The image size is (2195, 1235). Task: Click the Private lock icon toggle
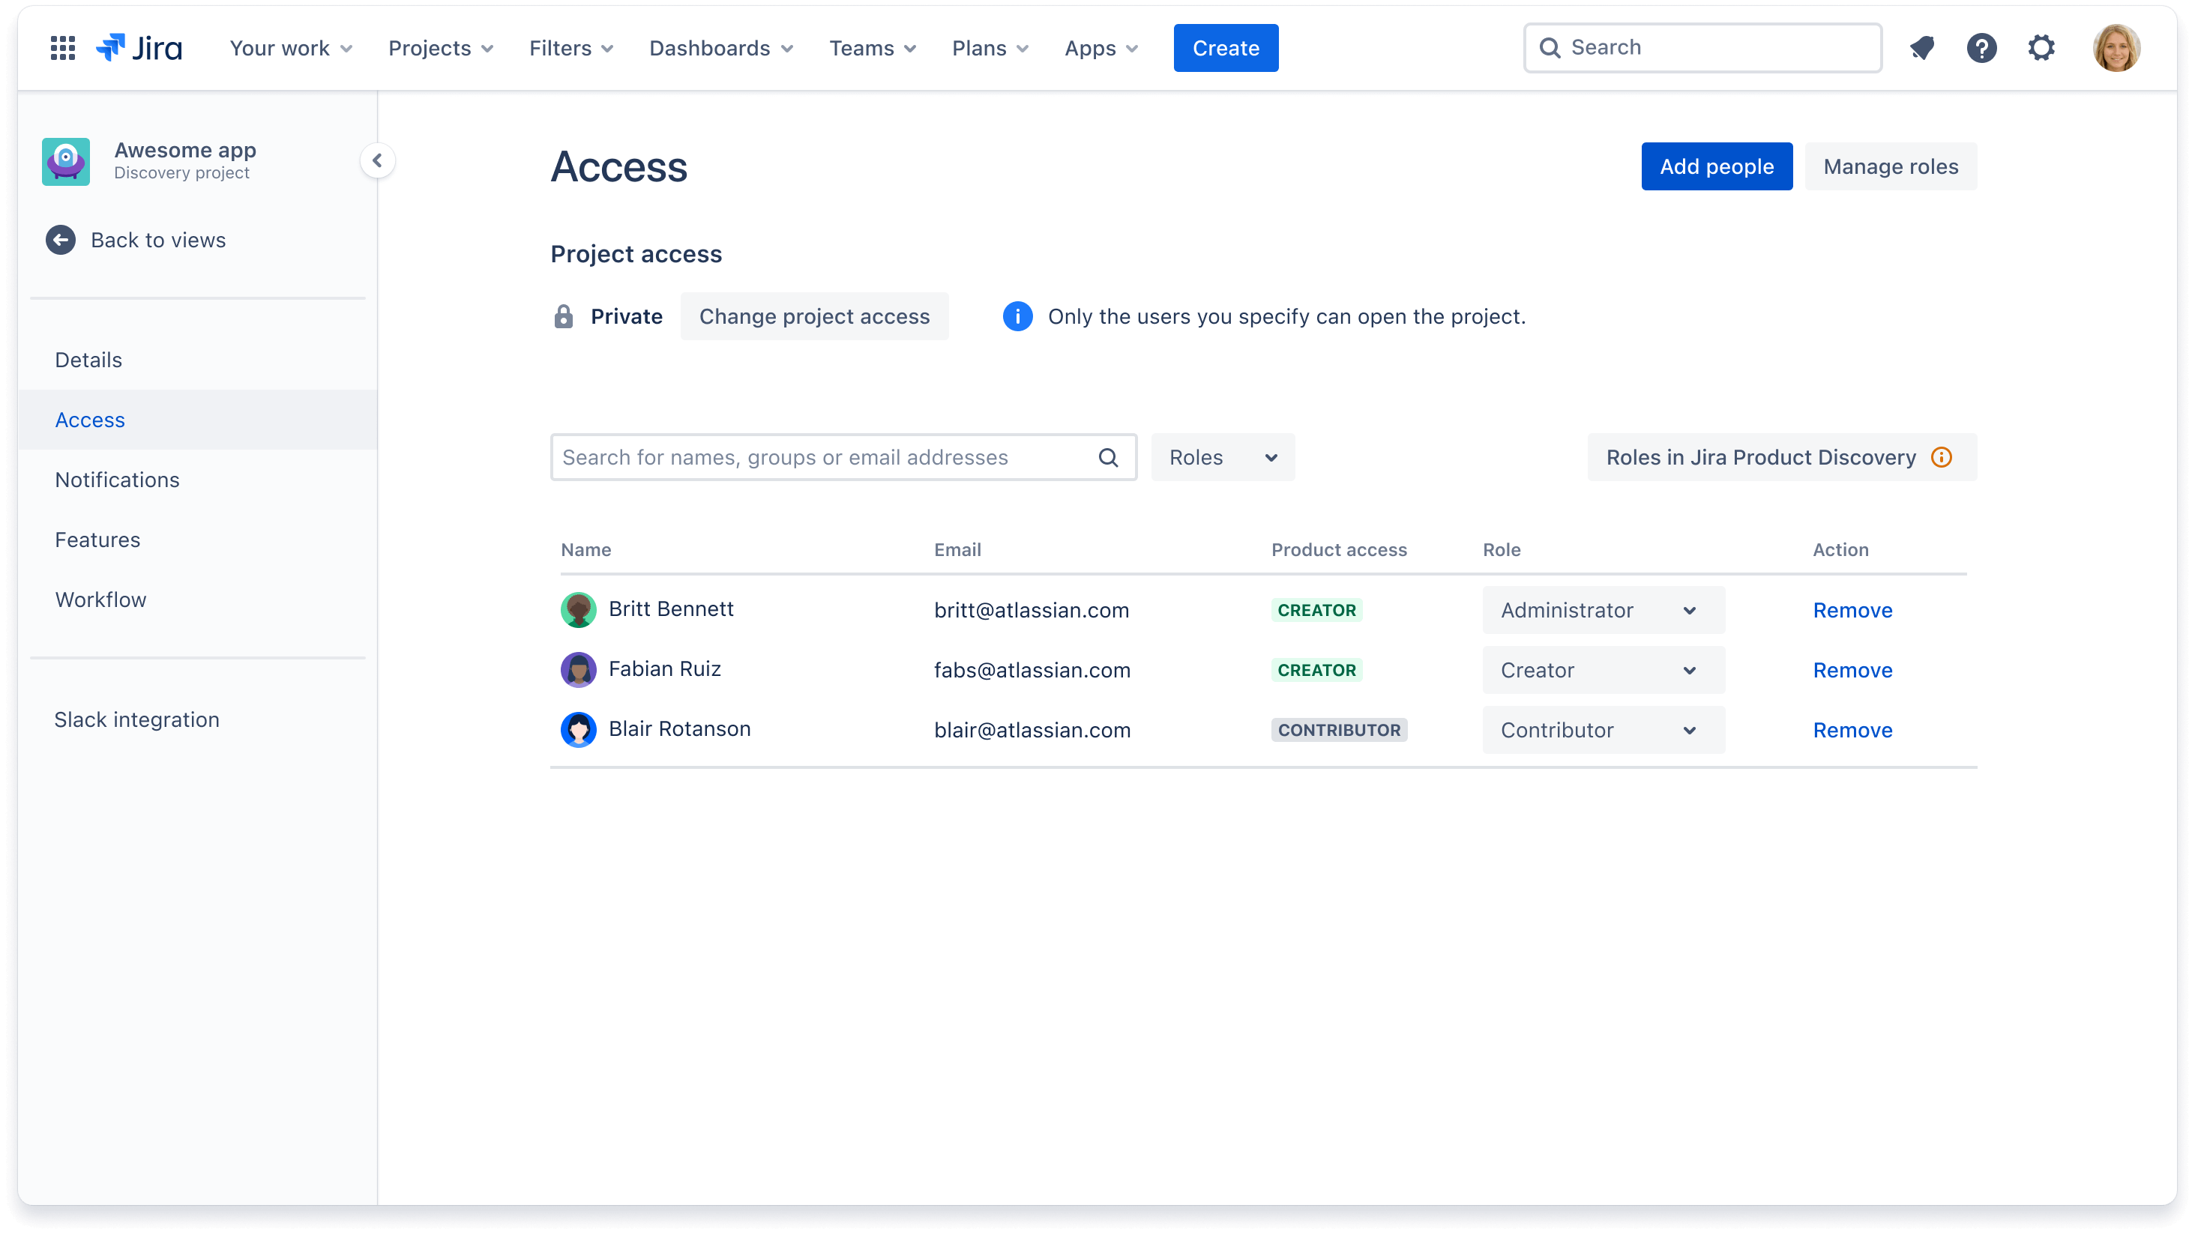[x=564, y=317]
